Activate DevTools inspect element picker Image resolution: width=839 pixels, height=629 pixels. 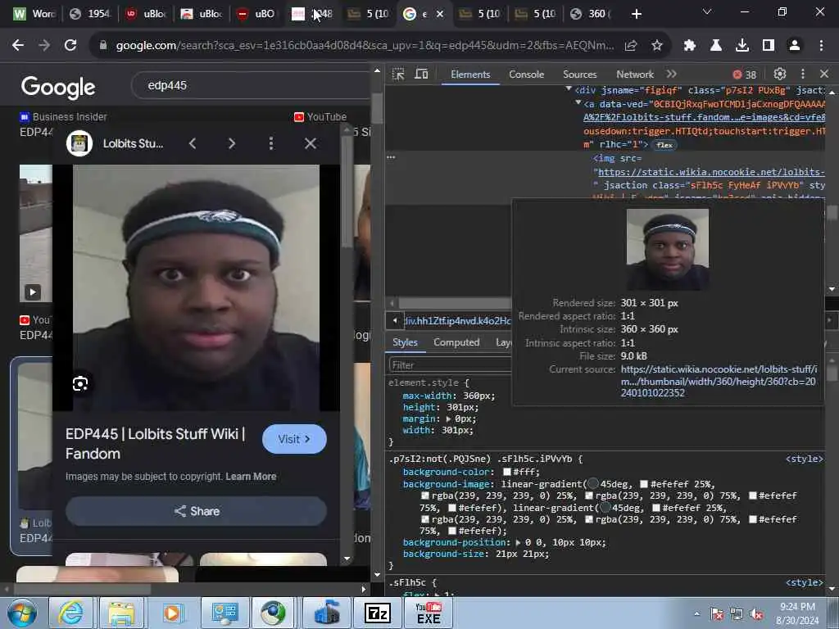pyautogui.click(x=398, y=75)
